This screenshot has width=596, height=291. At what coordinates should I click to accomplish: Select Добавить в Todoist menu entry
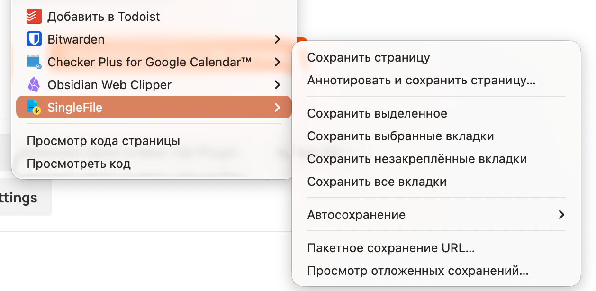click(154, 17)
